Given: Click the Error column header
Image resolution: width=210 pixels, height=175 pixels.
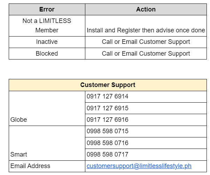Looking at the screenshot, I should click(47, 9).
